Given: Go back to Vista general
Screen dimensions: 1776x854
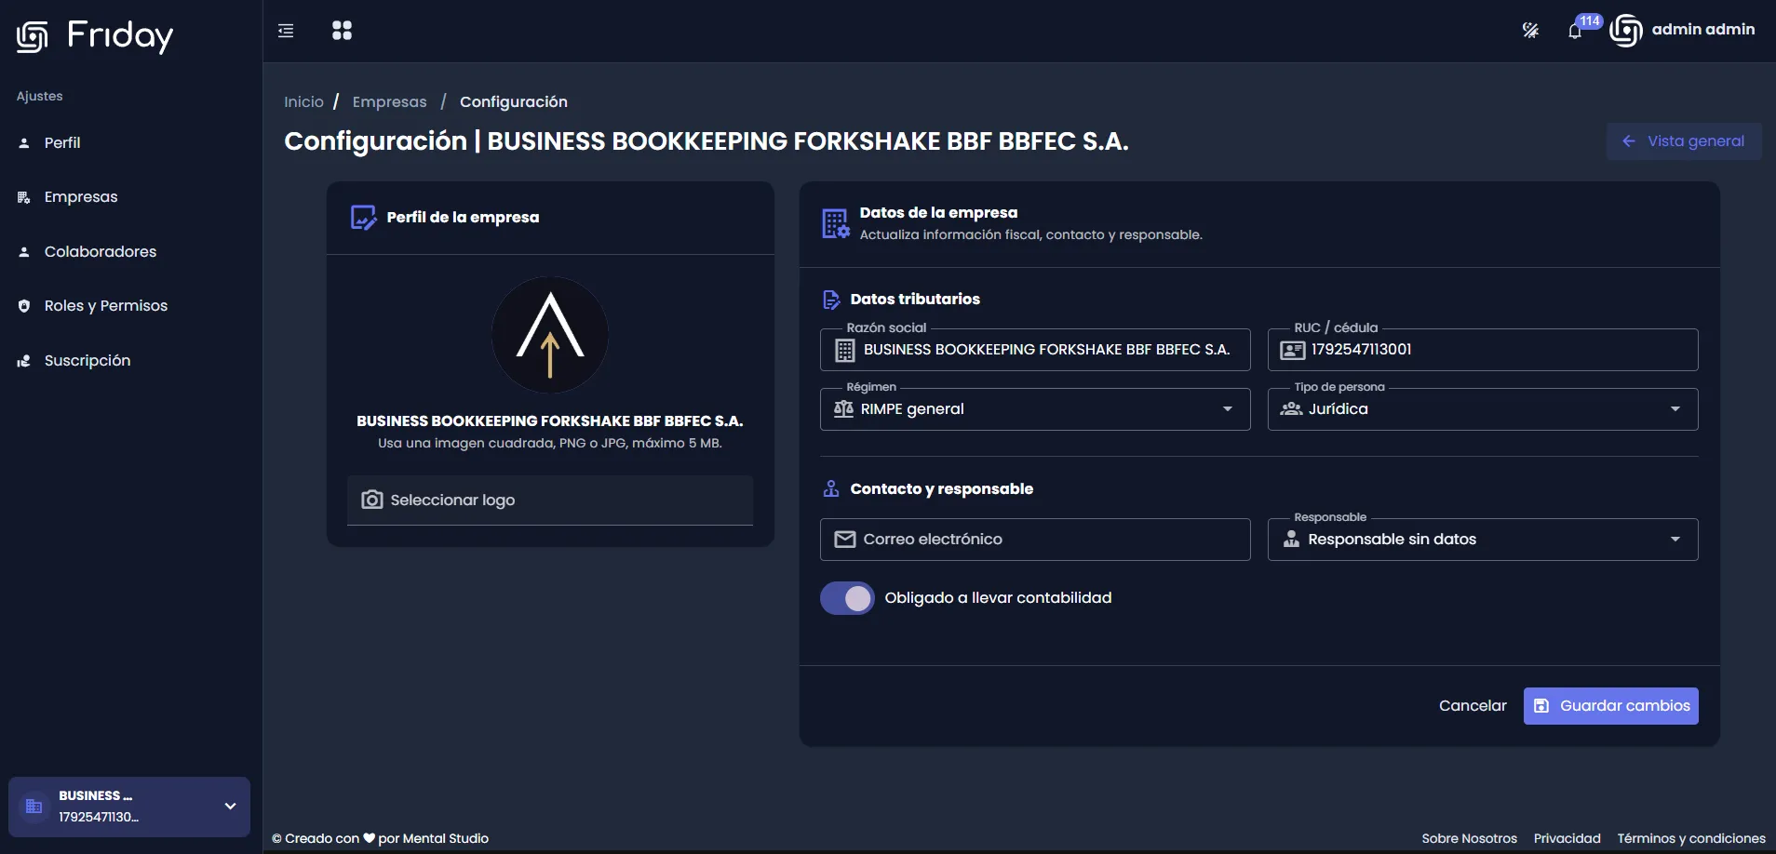Looking at the screenshot, I should tap(1684, 141).
